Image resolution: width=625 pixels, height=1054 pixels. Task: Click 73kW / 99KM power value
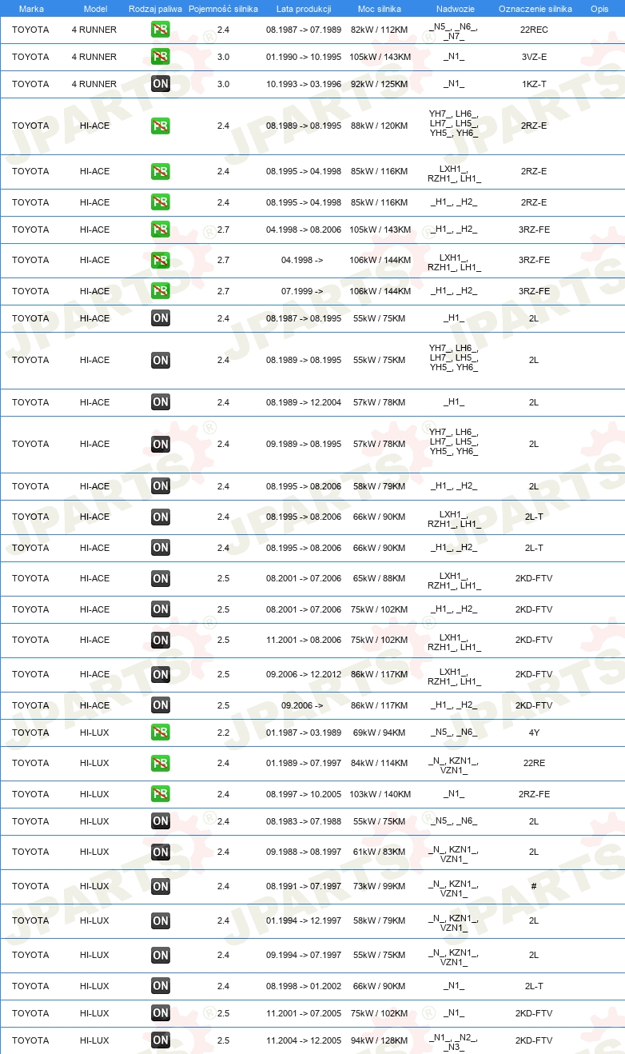380,886
